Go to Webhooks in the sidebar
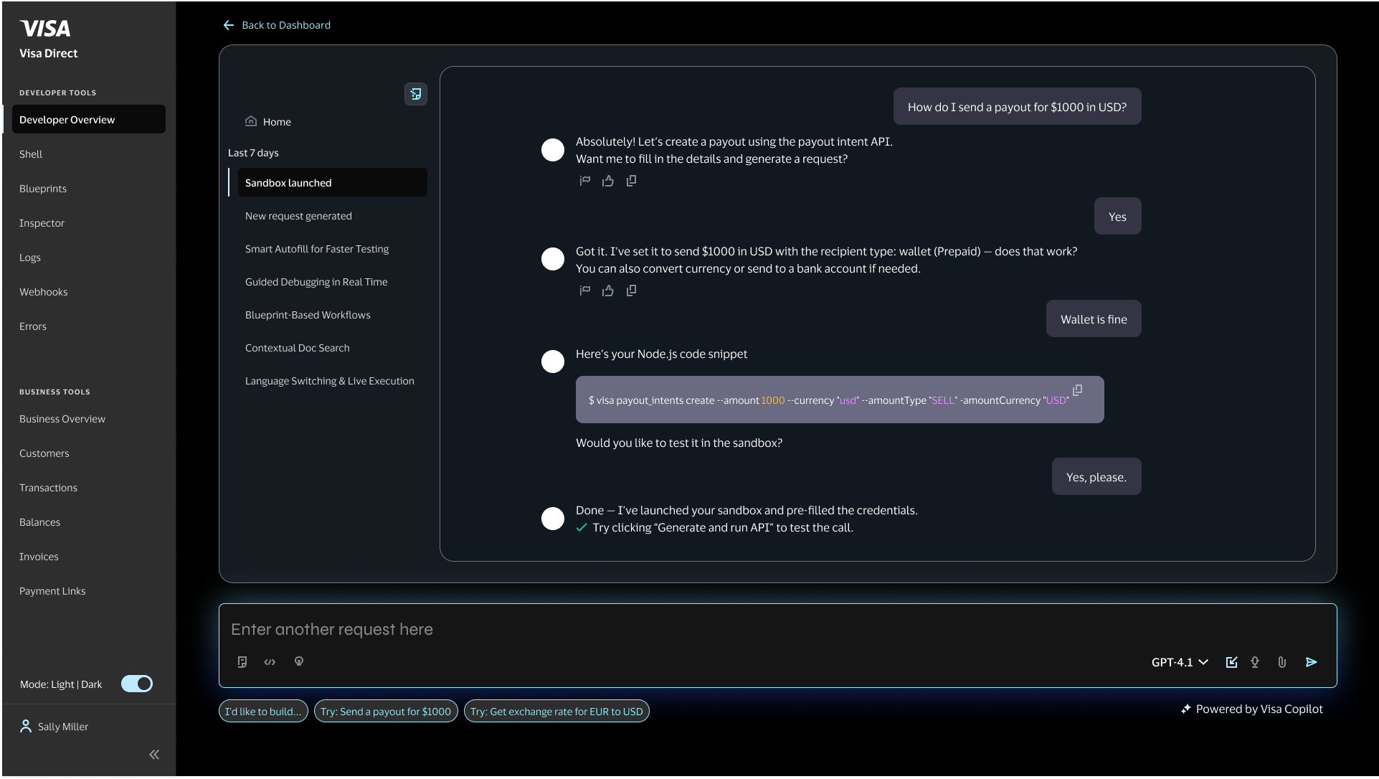Viewport: 1379px width, 779px height. (x=43, y=292)
